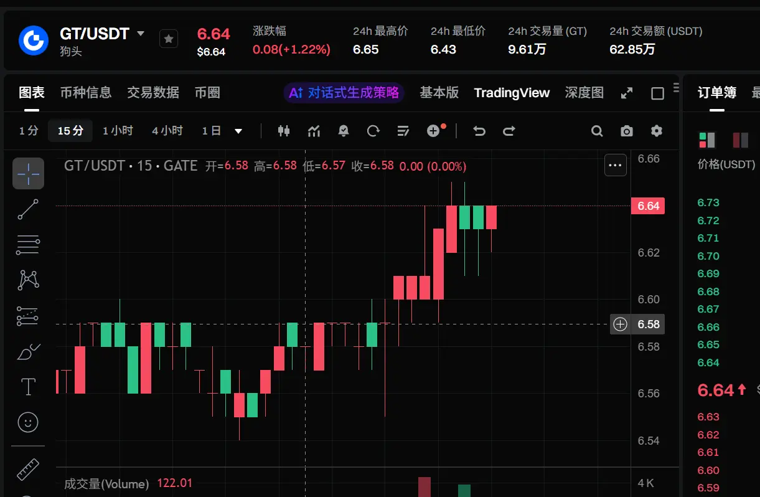Image resolution: width=760 pixels, height=497 pixels.
Task: Select the 1分 interval
Action: pos(29,131)
